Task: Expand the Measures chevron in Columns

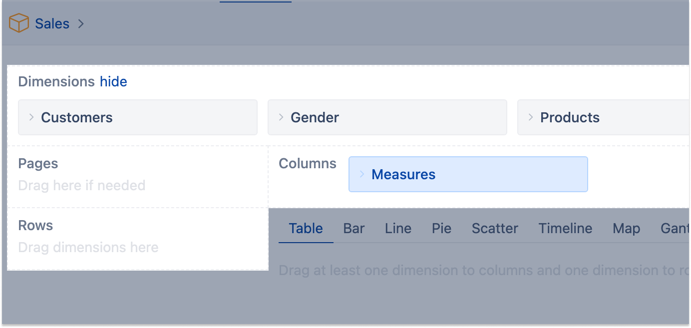Action: [x=362, y=174]
